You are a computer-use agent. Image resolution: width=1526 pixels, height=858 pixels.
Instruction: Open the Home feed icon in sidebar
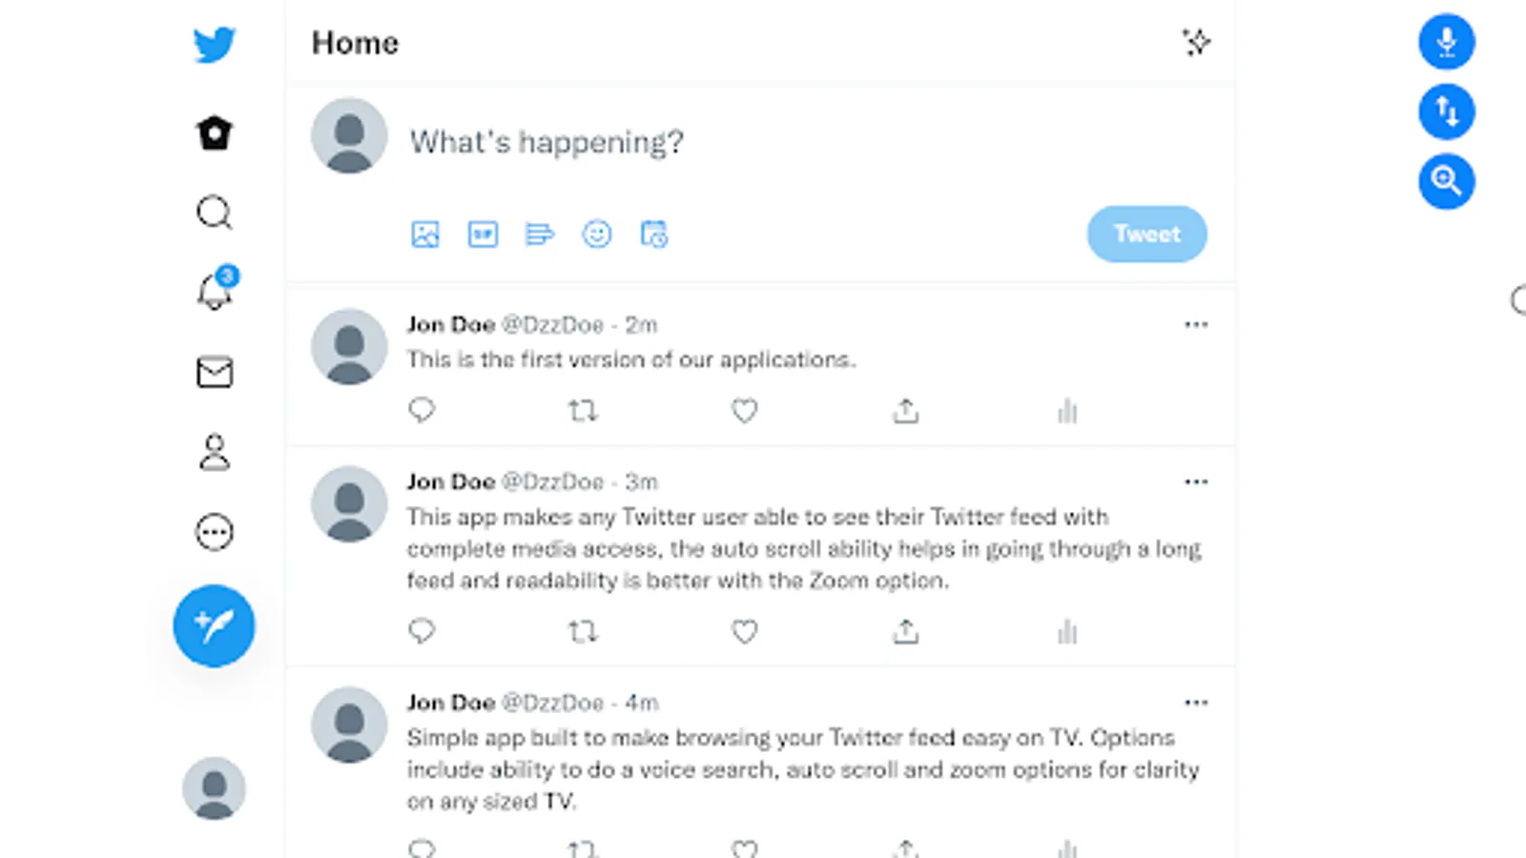click(x=214, y=133)
